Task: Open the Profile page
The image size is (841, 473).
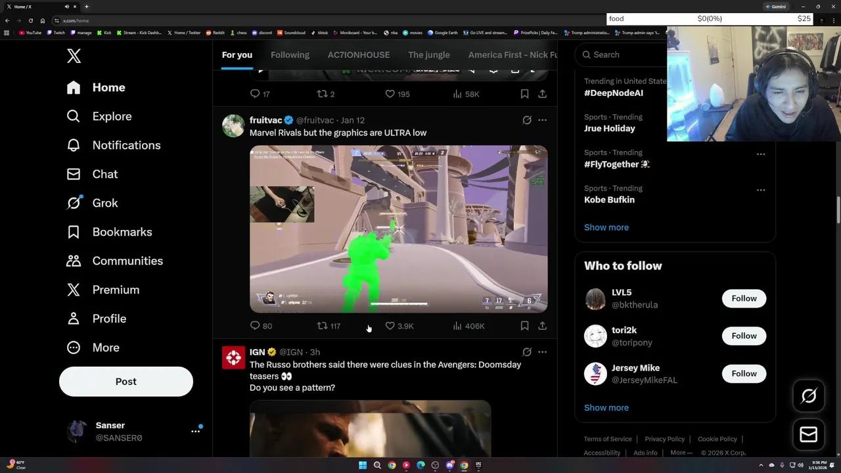Action: tap(96, 319)
